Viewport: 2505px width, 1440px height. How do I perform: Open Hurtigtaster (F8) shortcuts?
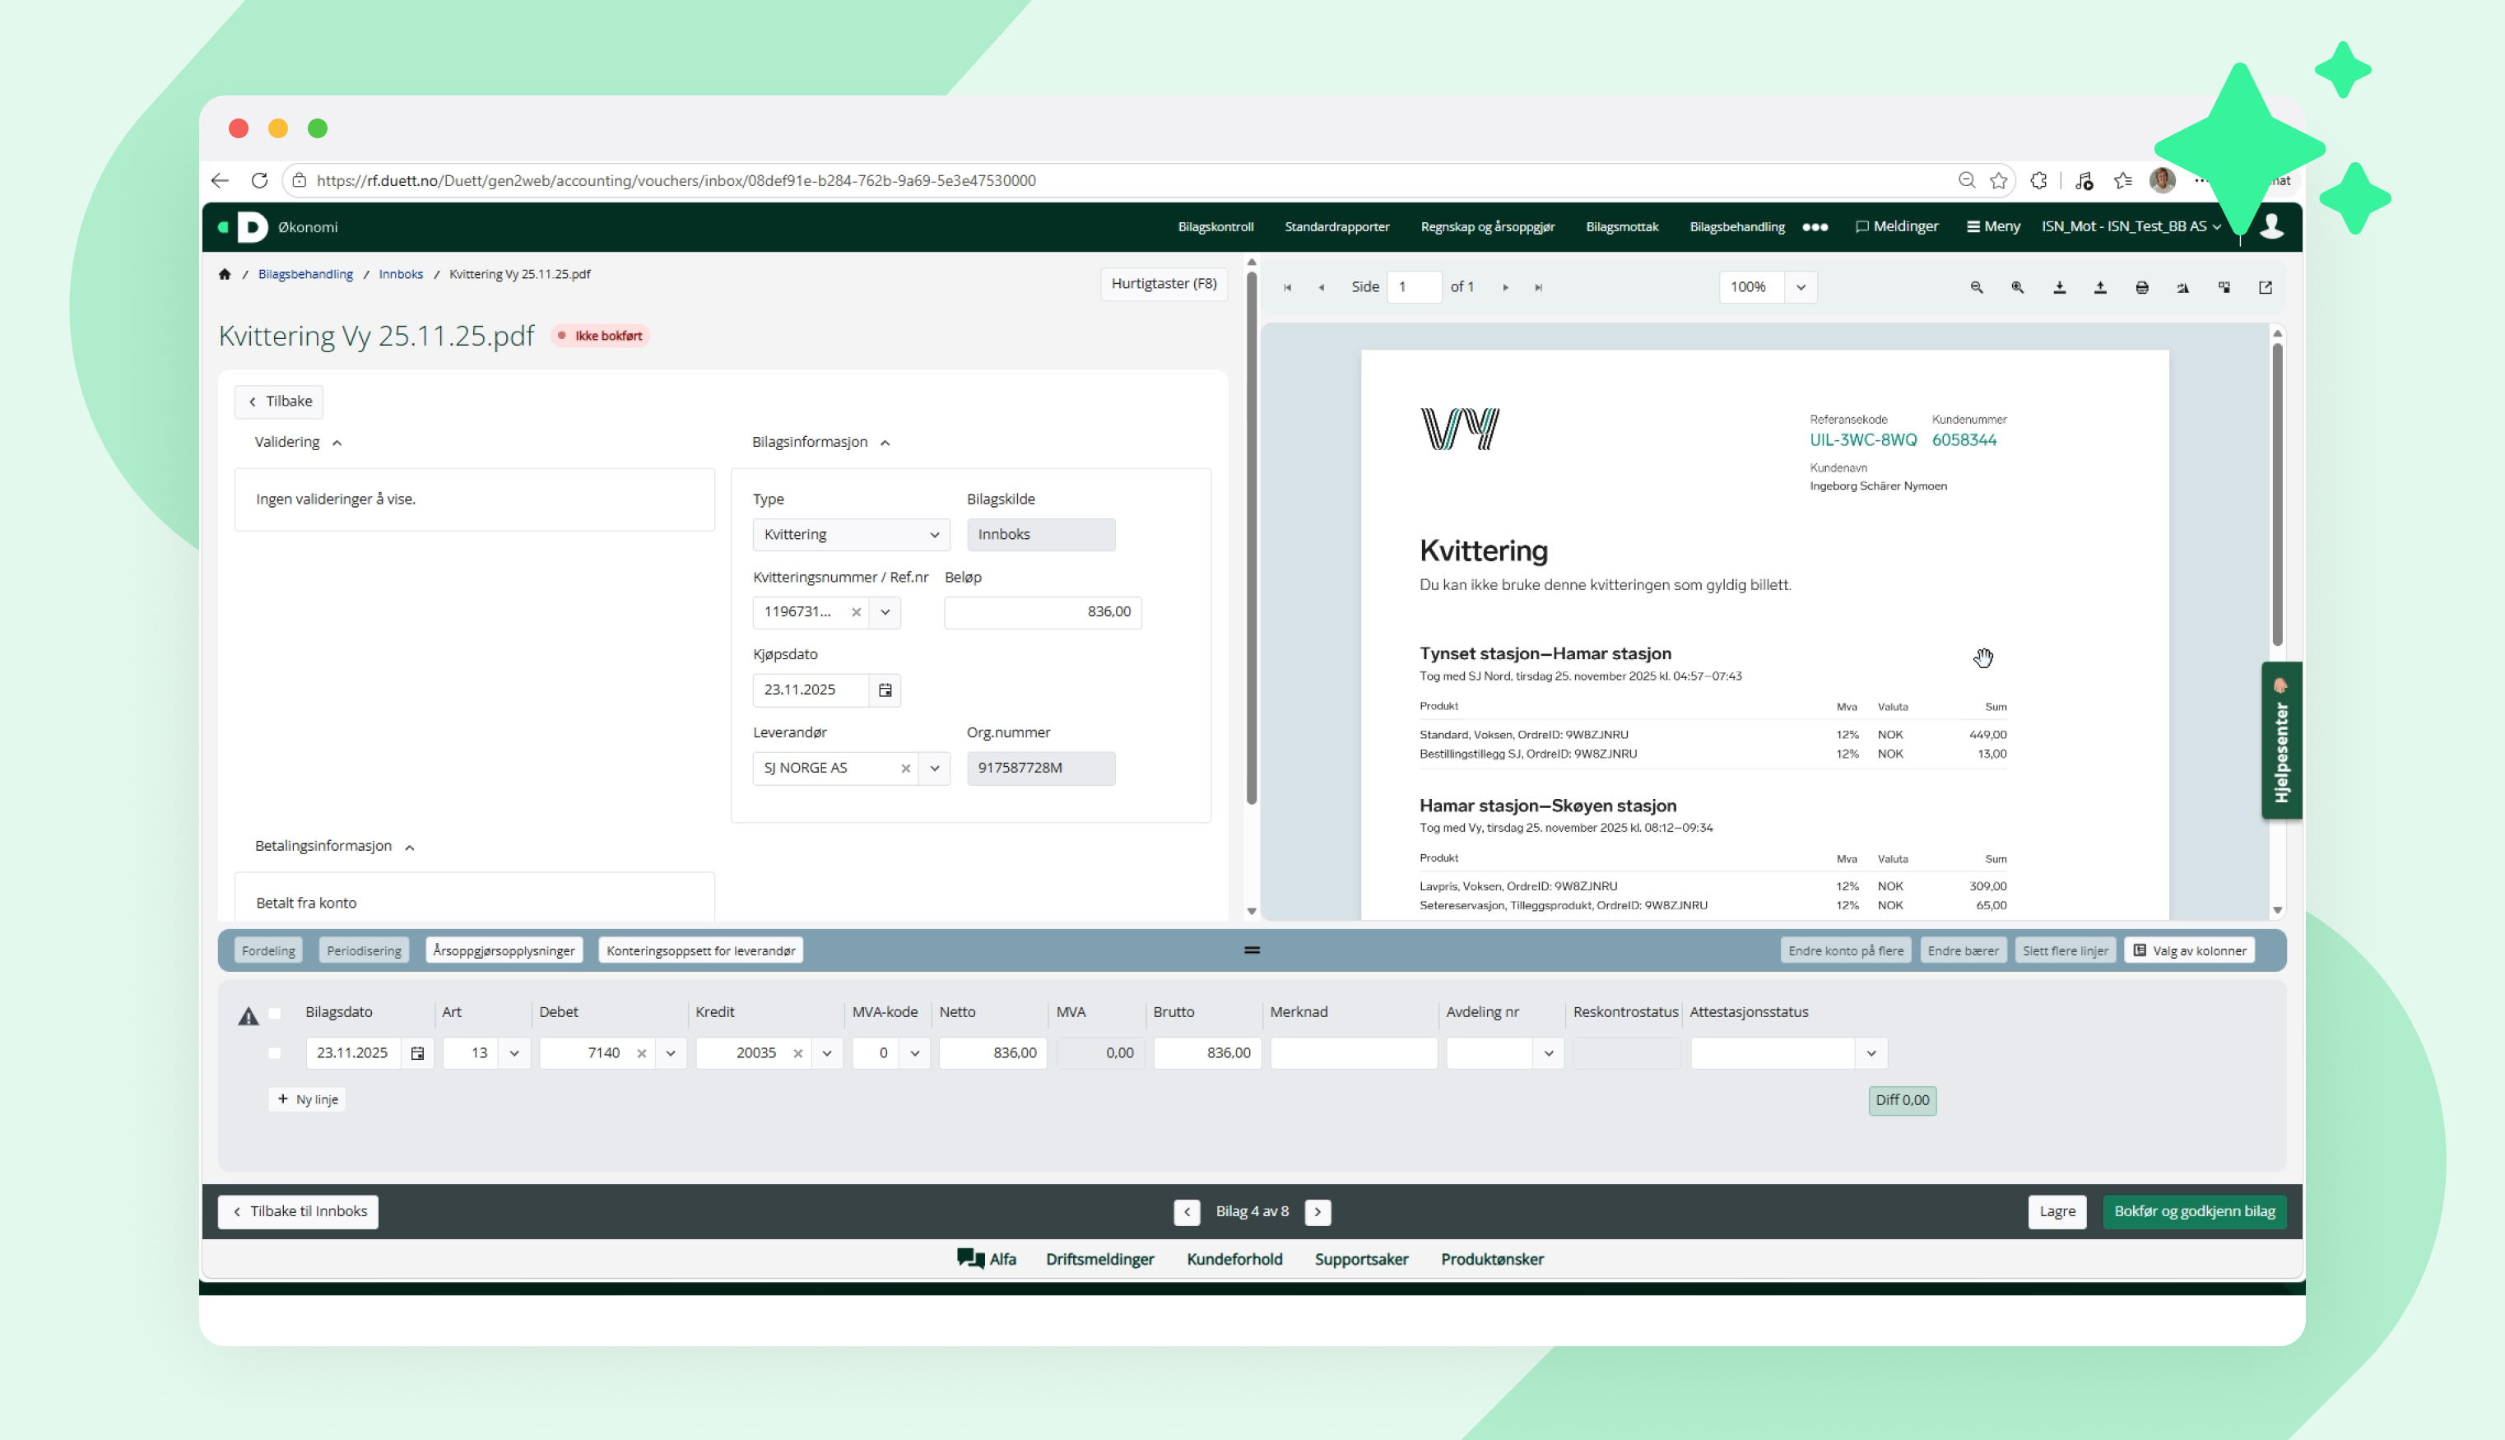[x=1164, y=284]
